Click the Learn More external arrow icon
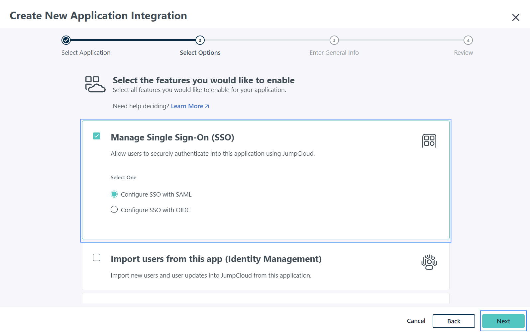The width and height of the screenshot is (530, 333). click(x=207, y=106)
